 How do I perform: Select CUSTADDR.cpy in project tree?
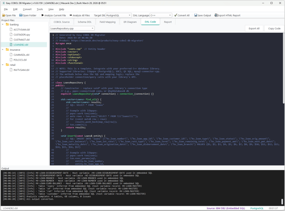pyautogui.click(x=22, y=35)
